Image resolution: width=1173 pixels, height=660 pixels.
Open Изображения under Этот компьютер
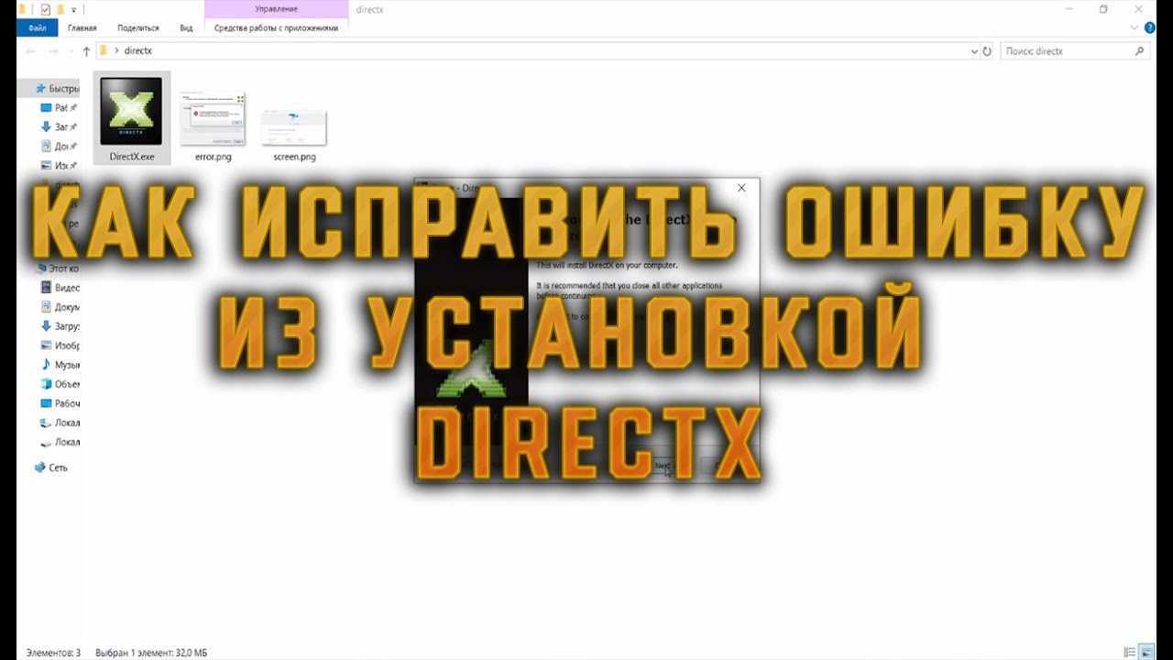(60, 346)
